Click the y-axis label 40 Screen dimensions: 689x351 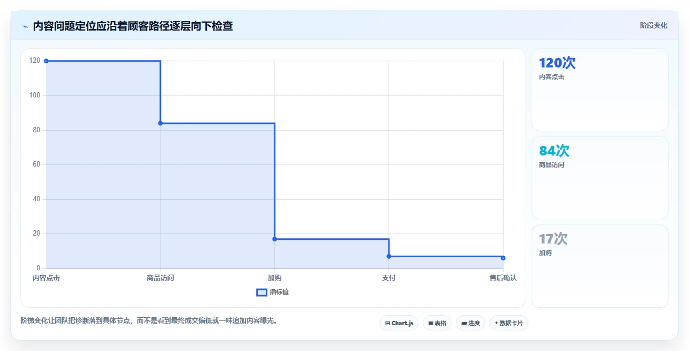(x=37, y=199)
